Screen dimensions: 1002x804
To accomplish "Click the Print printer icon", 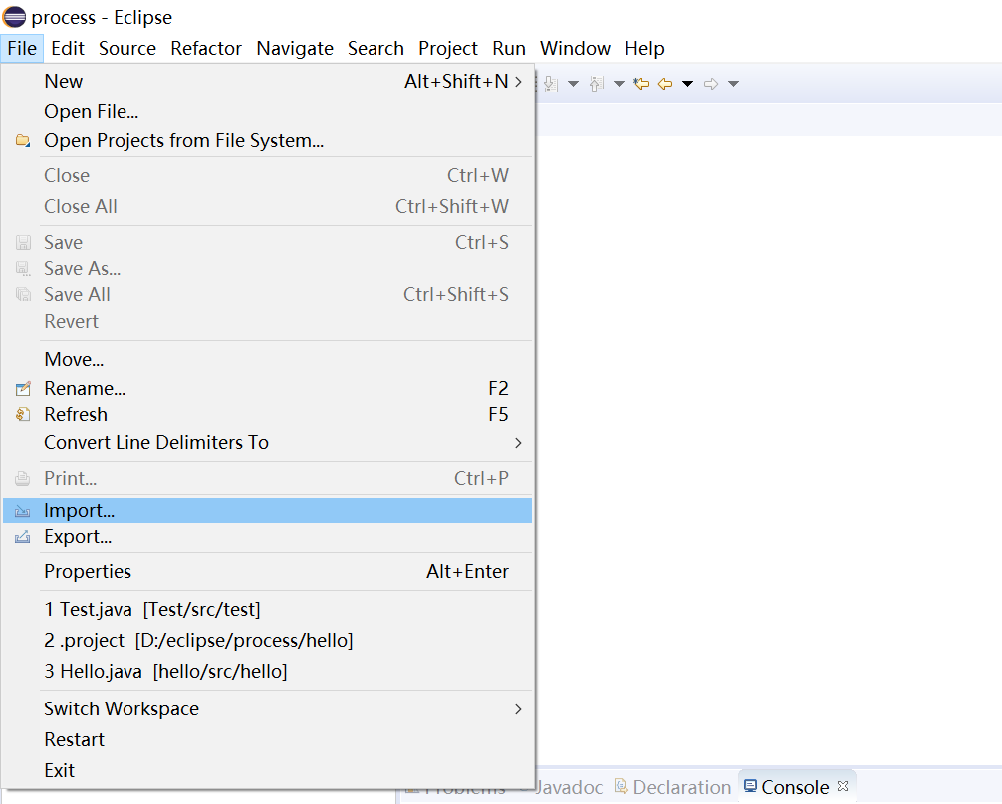I will click(x=22, y=478).
